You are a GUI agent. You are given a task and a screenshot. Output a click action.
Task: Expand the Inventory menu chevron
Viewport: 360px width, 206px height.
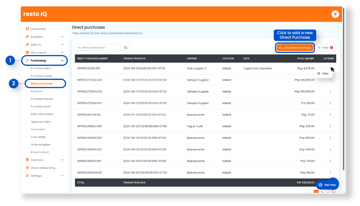pyautogui.click(x=62, y=160)
